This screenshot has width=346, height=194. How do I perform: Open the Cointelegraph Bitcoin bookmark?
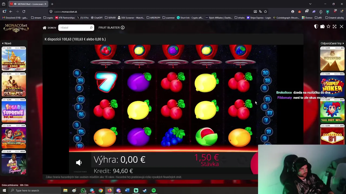coord(286,18)
